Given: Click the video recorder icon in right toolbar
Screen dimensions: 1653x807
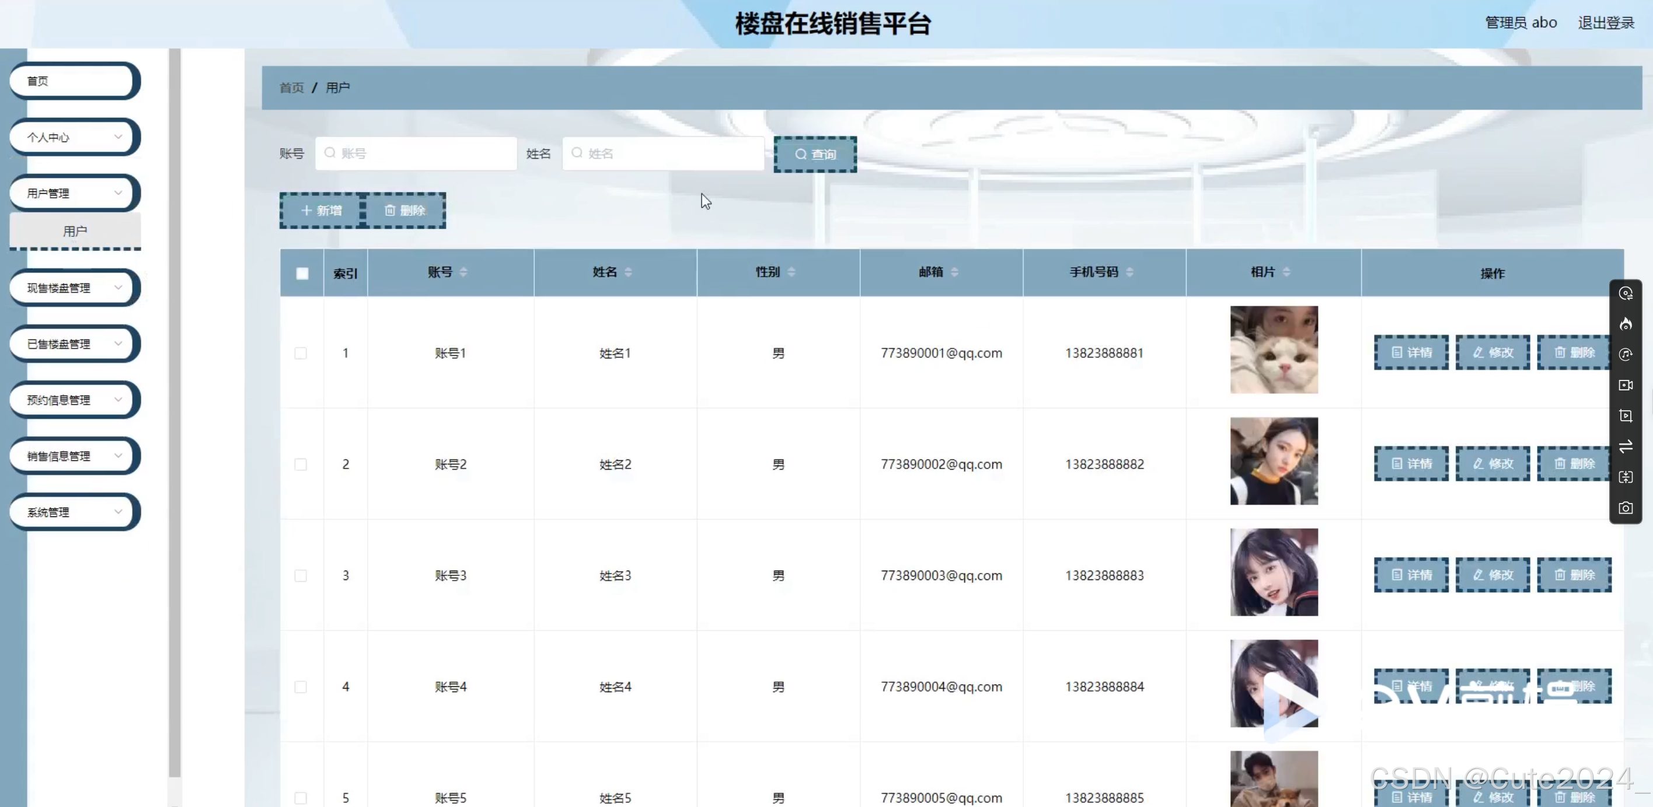Looking at the screenshot, I should (1626, 386).
